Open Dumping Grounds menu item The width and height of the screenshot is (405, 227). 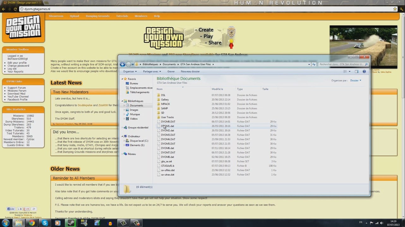point(98,16)
